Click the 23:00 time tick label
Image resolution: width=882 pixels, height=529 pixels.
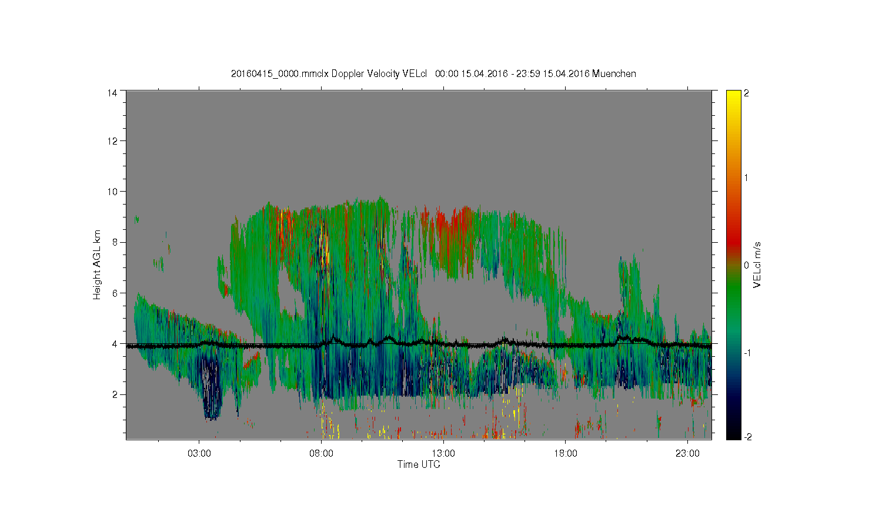pyautogui.click(x=688, y=454)
